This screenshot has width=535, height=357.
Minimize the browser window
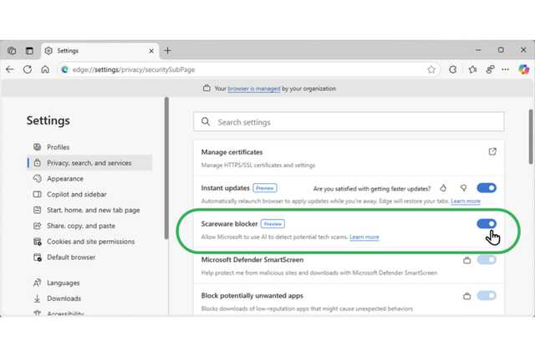(478, 50)
